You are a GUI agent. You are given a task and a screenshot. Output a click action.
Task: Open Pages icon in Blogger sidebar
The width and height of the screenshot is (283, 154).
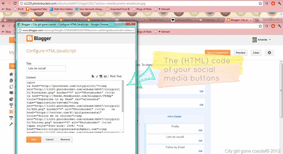[11, 87]
